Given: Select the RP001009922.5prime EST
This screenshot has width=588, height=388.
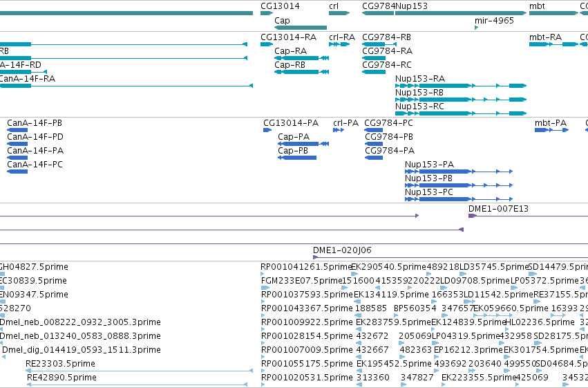Looking at the screenshot, I should point(263,329).
